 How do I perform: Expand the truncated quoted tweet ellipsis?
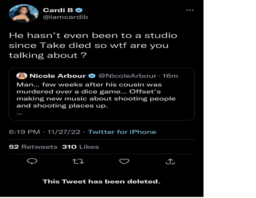[x=19, y=114]
